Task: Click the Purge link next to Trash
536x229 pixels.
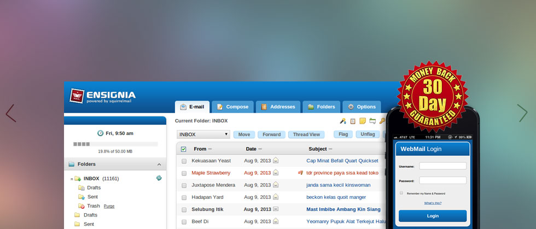Action: pyautogui.click(x=109, y=206)
